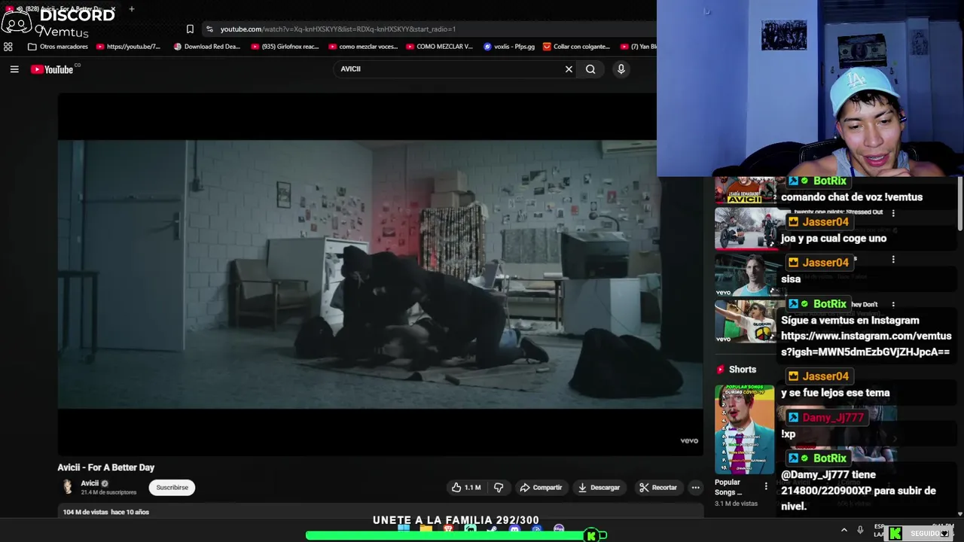Share the video via Compartir

tap(541, 488)
